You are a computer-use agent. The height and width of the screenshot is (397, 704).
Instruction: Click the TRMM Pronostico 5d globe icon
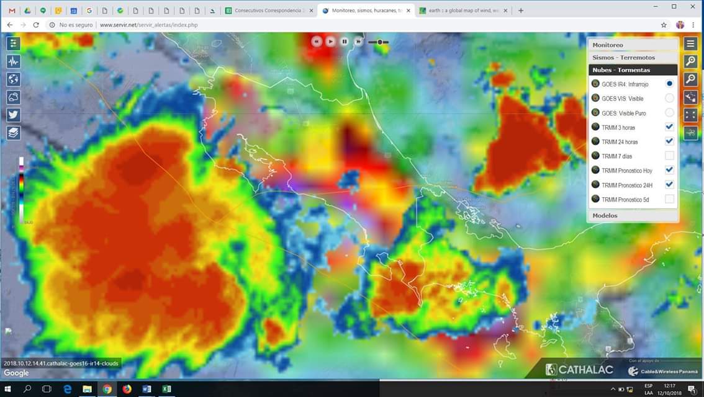tap(595, 198)
